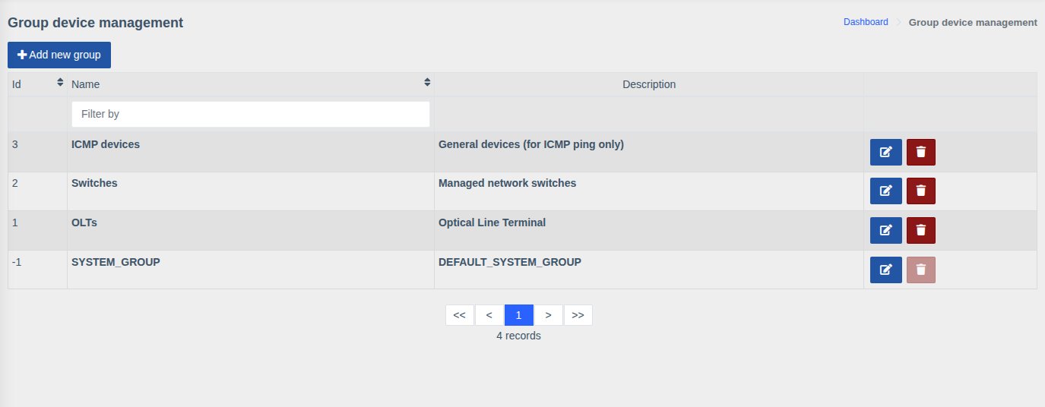Click Group device management breadcrumb text

point(973,22)
